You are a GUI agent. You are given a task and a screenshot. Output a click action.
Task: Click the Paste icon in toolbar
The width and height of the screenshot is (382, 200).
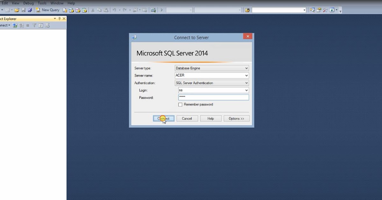coord(106,10)
